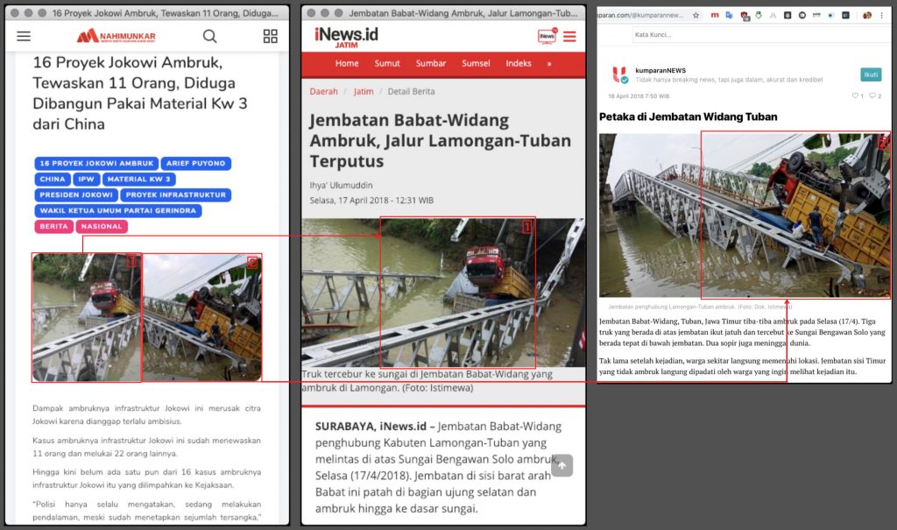The image size is (897, 530).
Task: Open the Nahimunkar grid view icon
Action: [270, 37]
